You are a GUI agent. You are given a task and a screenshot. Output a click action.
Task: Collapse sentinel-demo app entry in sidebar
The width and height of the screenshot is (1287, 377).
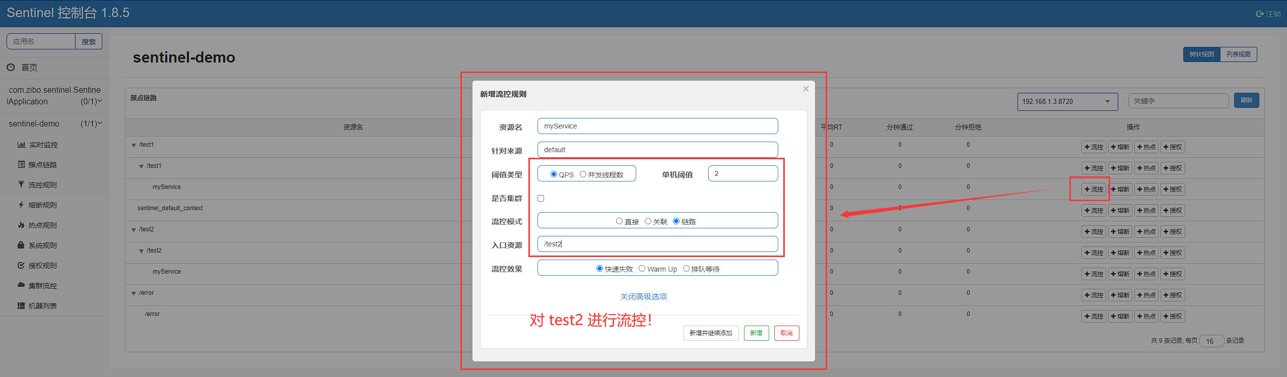[x=55, y=123]
